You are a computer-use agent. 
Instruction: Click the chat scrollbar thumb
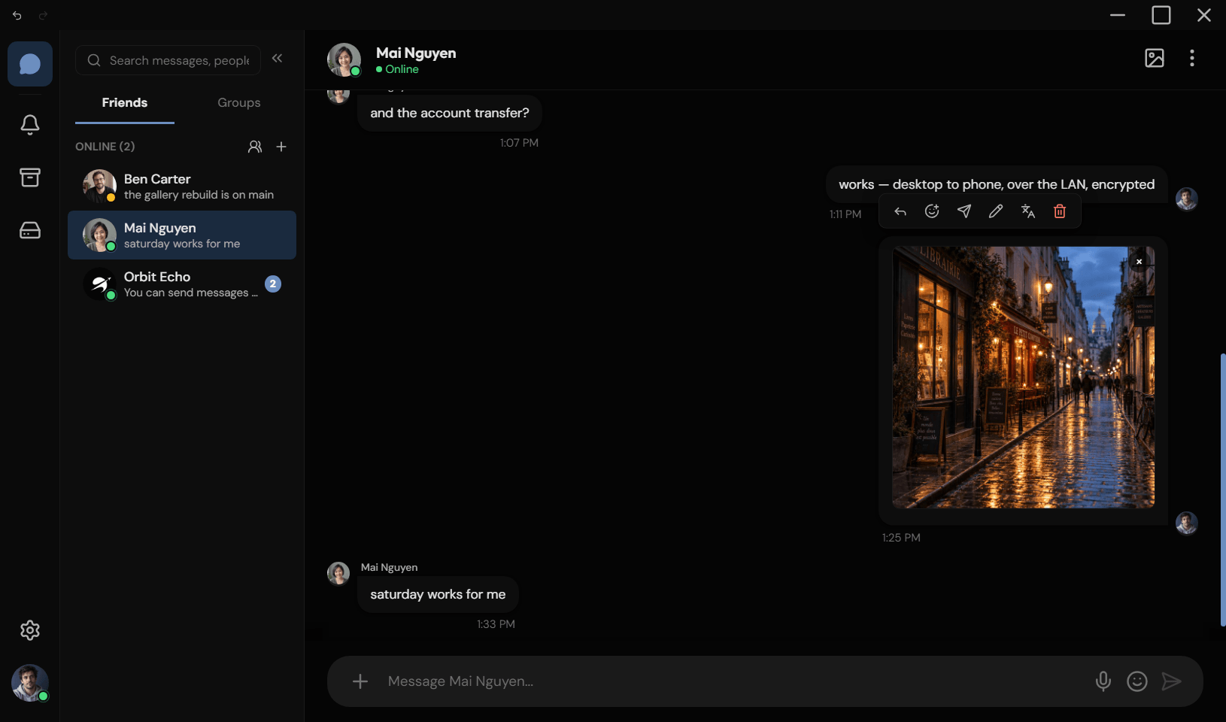pos(1222,489)
